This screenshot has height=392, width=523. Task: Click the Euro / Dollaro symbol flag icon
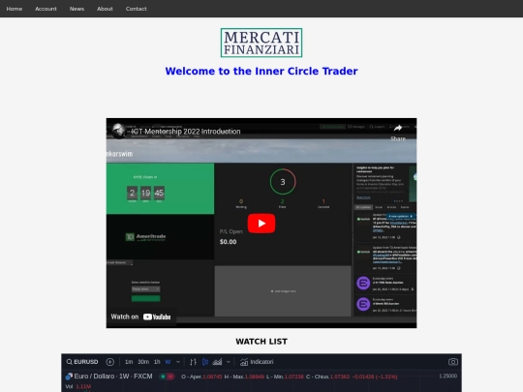point(69,377)
